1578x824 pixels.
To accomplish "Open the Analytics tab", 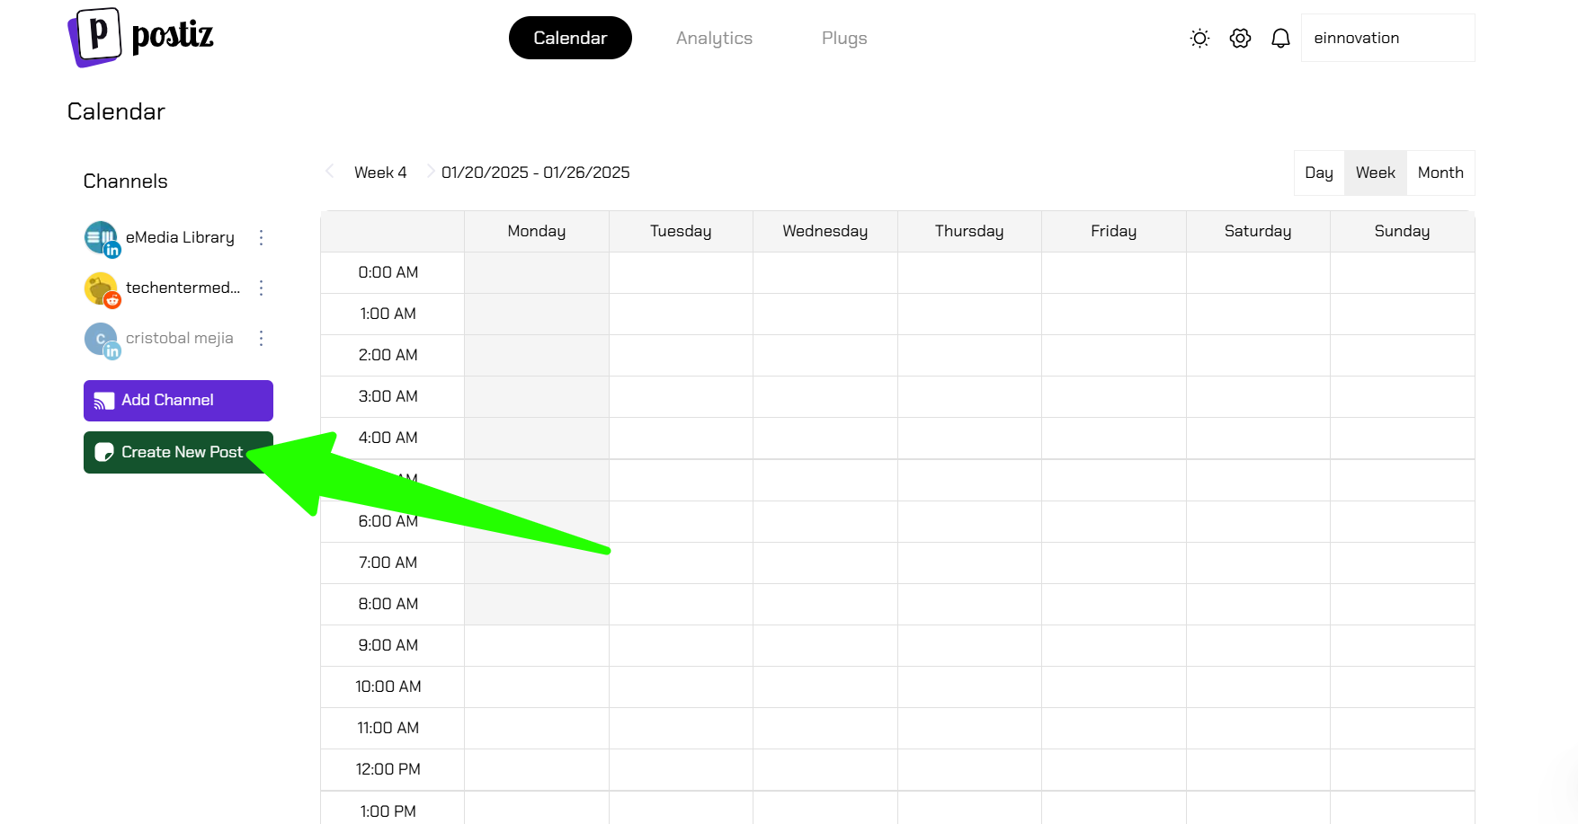I will coord(714,38).
